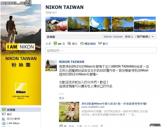Image resolution: width=162 pixels, height=127 pixels.
Task: Click the beauty queen dog thumbnail
Action: [69, 112]
